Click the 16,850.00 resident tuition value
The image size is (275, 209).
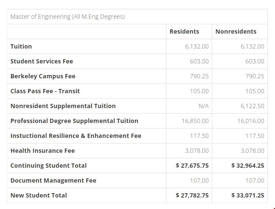coord(195,121)
